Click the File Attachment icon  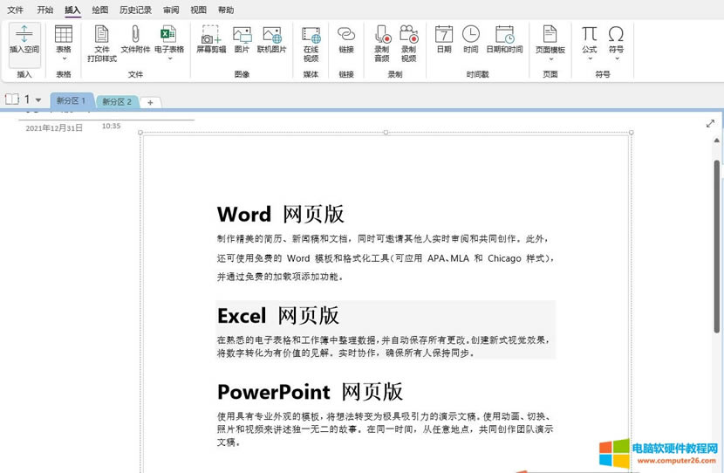[135, 41]
